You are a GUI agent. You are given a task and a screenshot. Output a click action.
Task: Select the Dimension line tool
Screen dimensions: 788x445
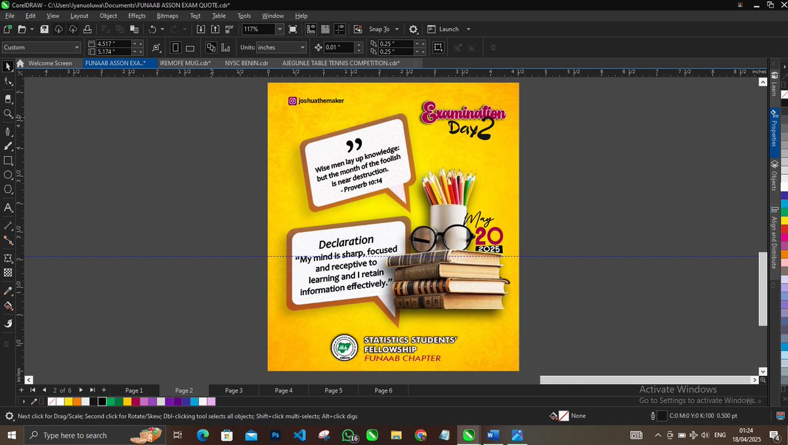[8, 225]
